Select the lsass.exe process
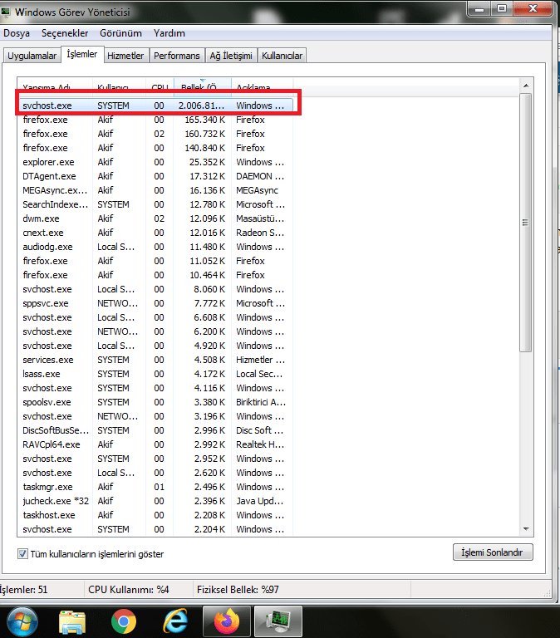The height and width of the screenshot is (638, 560). pos(155,374)
